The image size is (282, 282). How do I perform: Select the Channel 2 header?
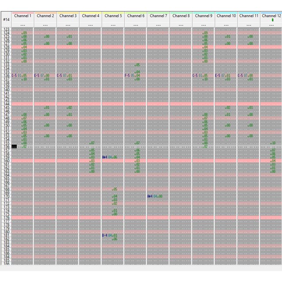click(x=45, y=16)
